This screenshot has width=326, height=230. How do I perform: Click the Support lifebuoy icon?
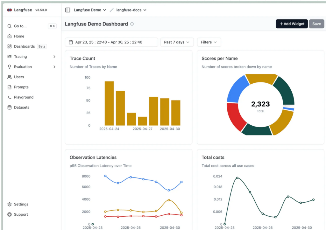coord(10,214)
